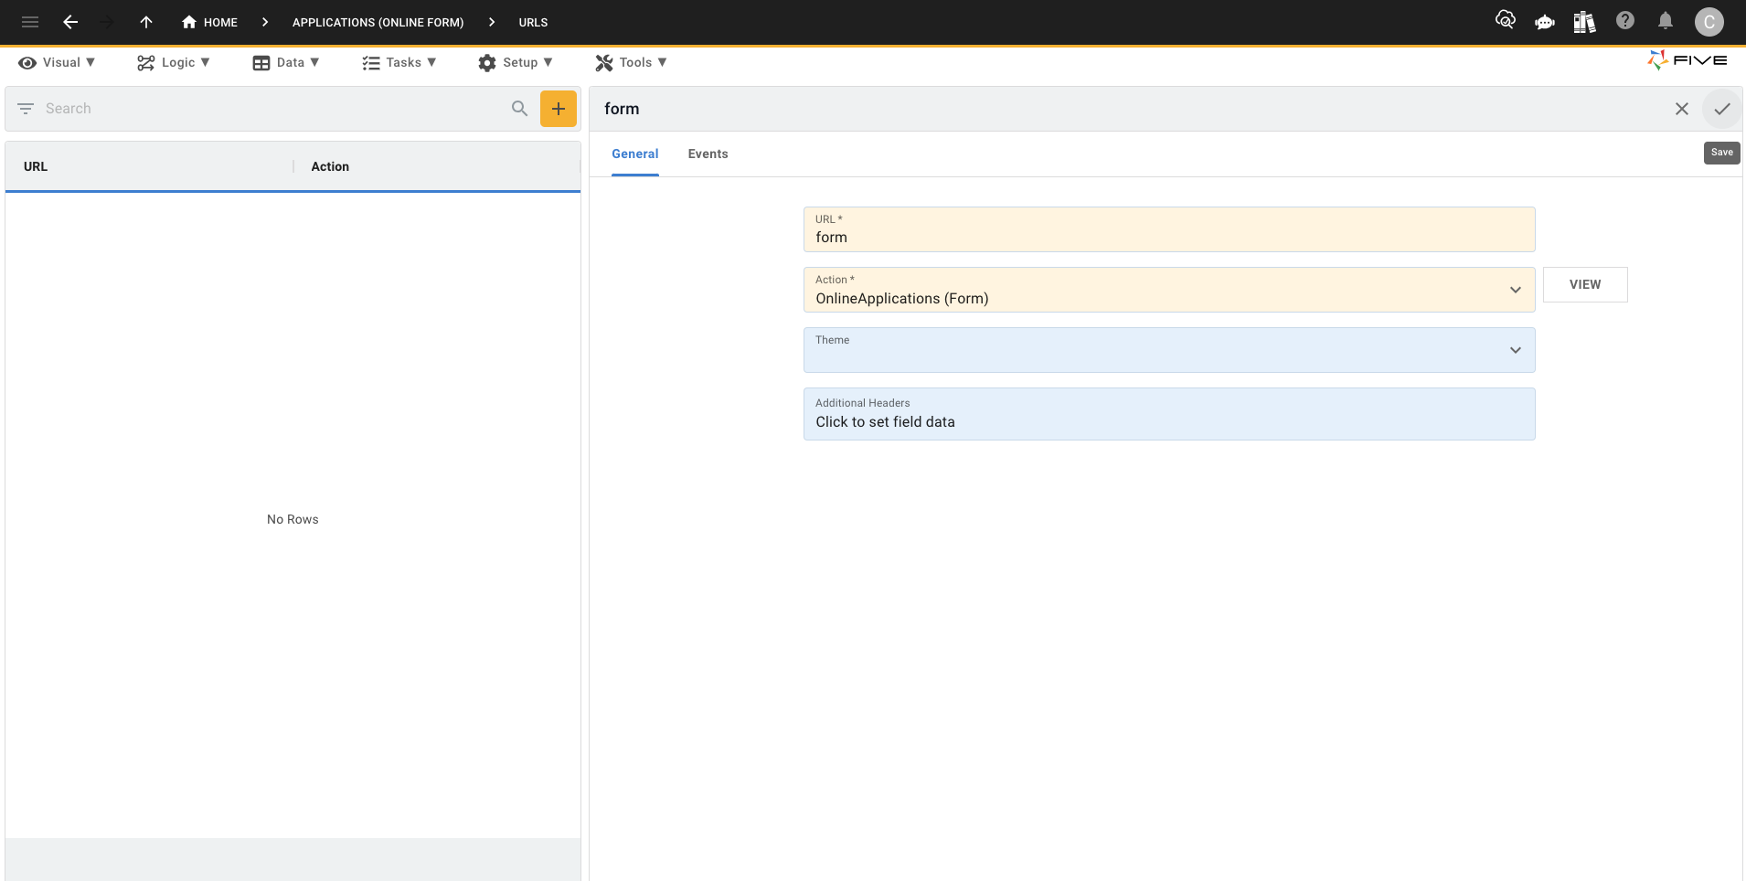
Task: Open the Tasks checklist icon
Action: coord(370,62)
